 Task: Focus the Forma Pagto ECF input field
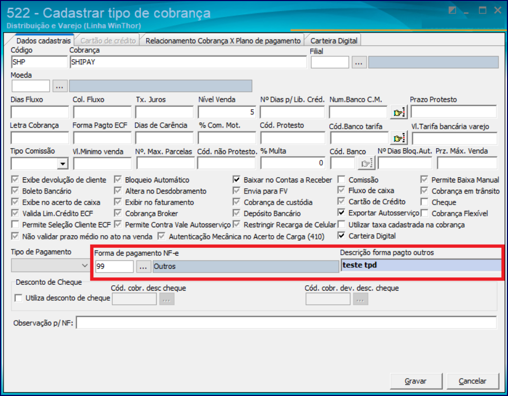point(102,138)
